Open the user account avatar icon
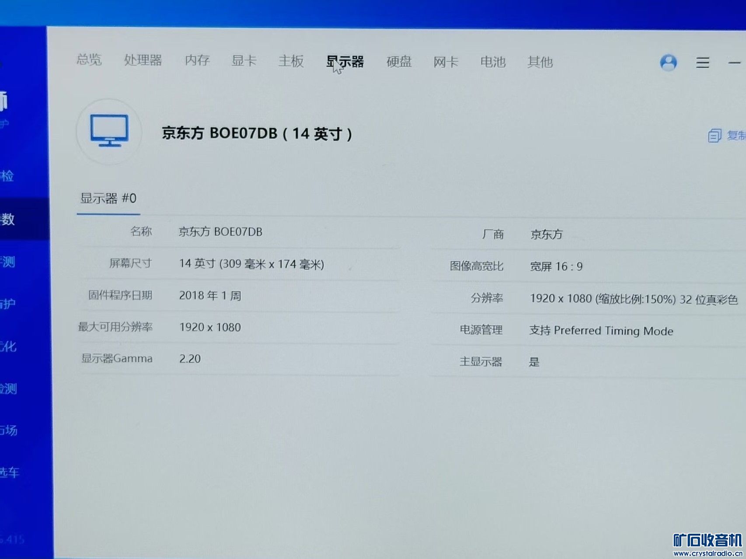The width and height of the screenshot is (746, 559). [668, 62]
